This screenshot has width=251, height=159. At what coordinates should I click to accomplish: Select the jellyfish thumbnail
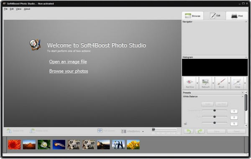pyautogui.click(x=59, y=145)
